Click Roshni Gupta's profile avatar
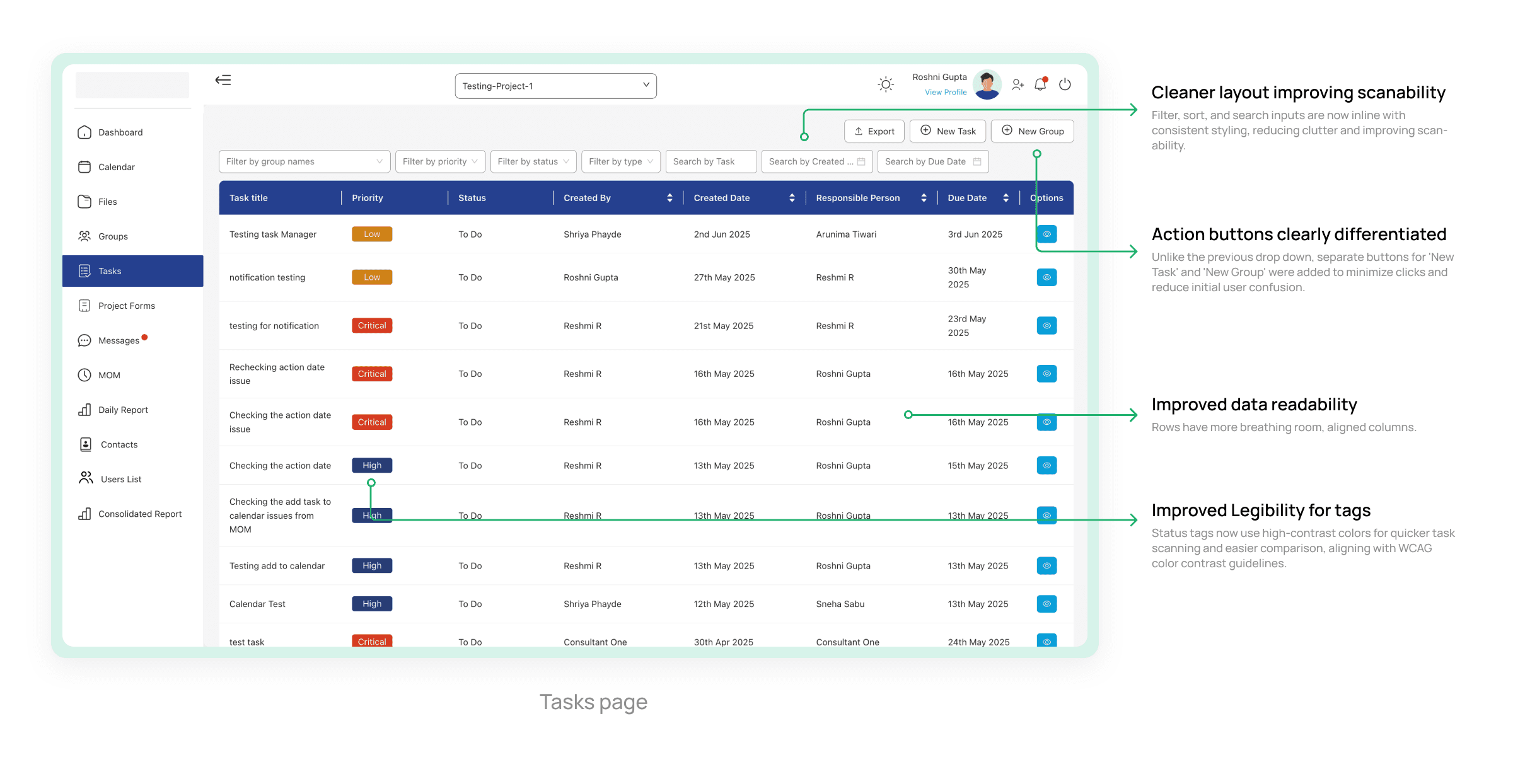The image size is (1513, 762). (987, 84)
